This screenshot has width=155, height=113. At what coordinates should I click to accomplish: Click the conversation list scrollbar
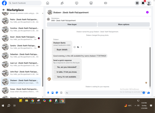(42, 58)
